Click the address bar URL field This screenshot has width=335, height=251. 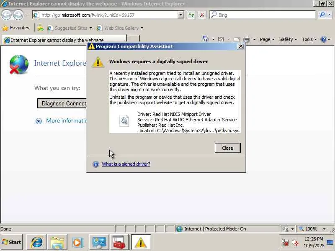tap(106, 15)
